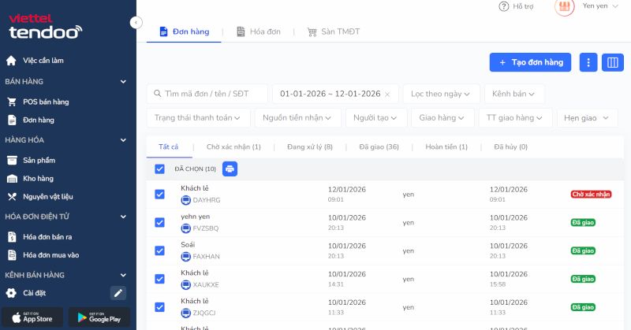Deselect the Soái order FAXHAN checkbox
Image resolution: width=631 pixels, height=330 pixels.
pyautogui.click(x=160, y=250)
